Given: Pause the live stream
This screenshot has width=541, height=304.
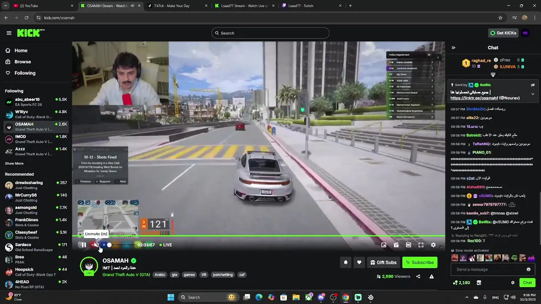Looking at the screenshot, I should click(x=84, y=245).
